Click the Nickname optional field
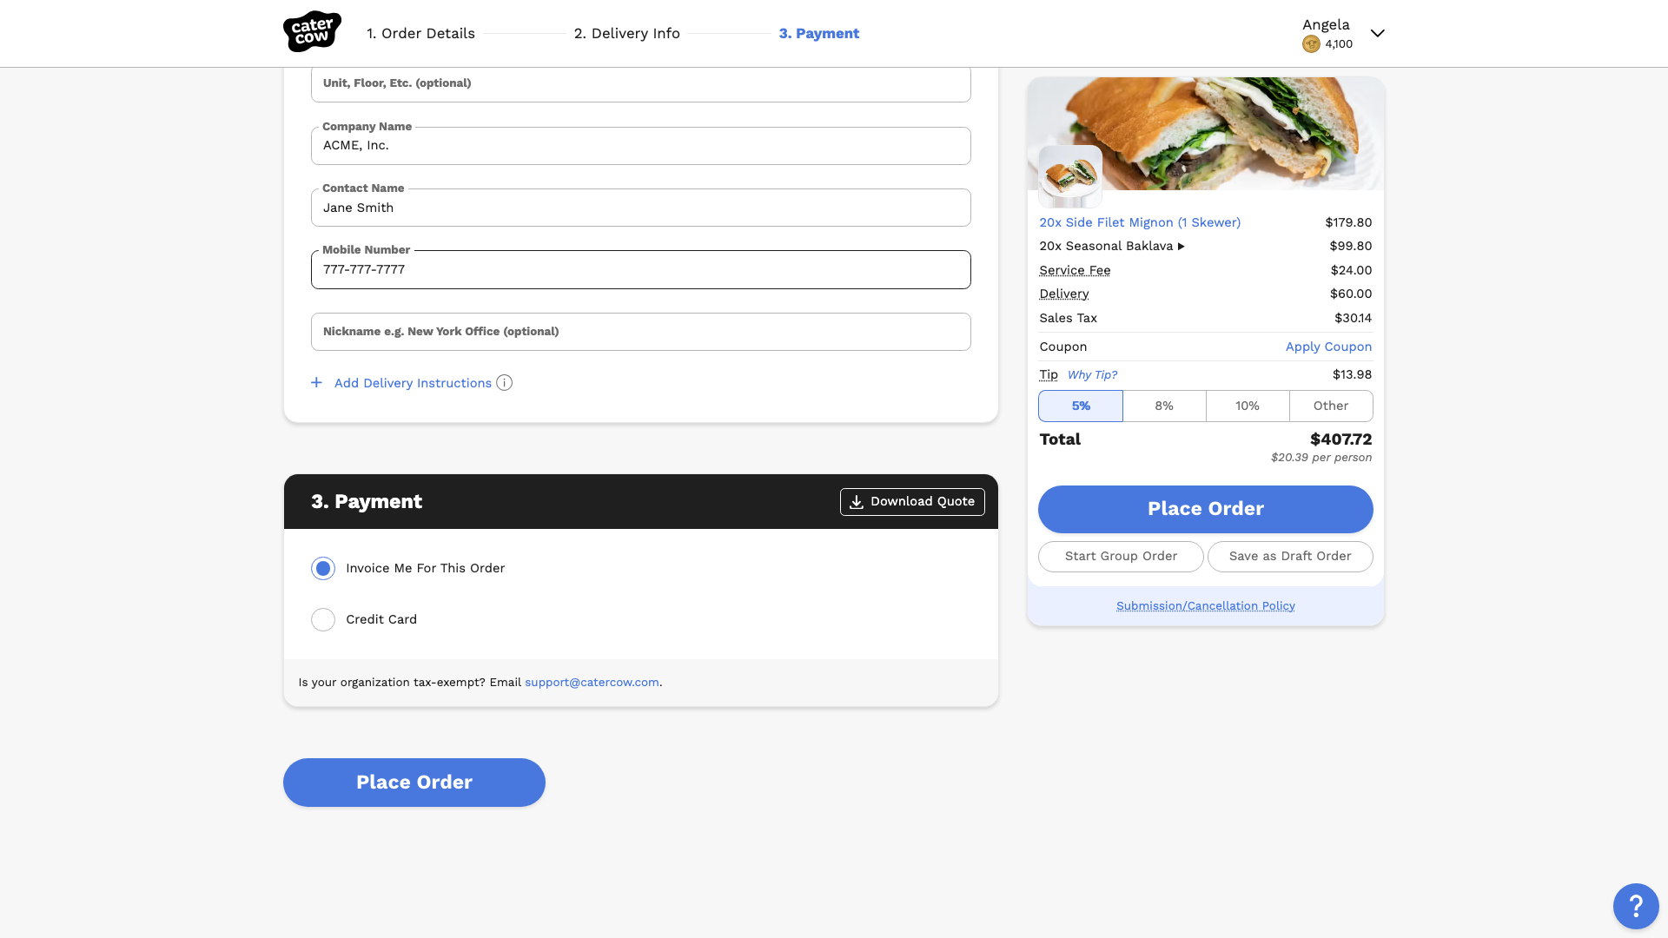The width and height of the screenshot is (1668, 938). click(x=641, y=332)
